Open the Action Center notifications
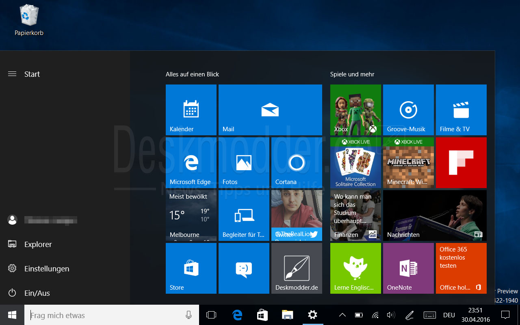This screenshot has width=520, height=325. click(505, 315)
